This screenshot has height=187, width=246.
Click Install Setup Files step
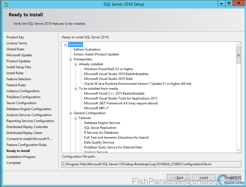[19, 67]
